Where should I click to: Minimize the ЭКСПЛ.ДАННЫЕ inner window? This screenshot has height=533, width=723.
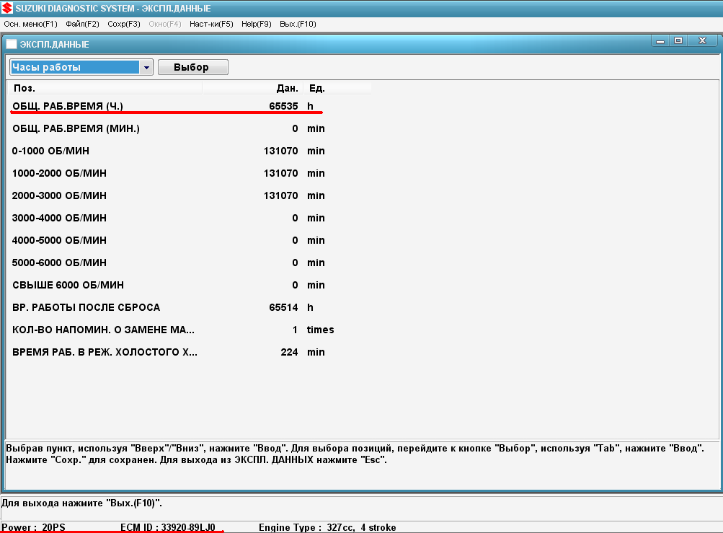[x=660, y=41]
